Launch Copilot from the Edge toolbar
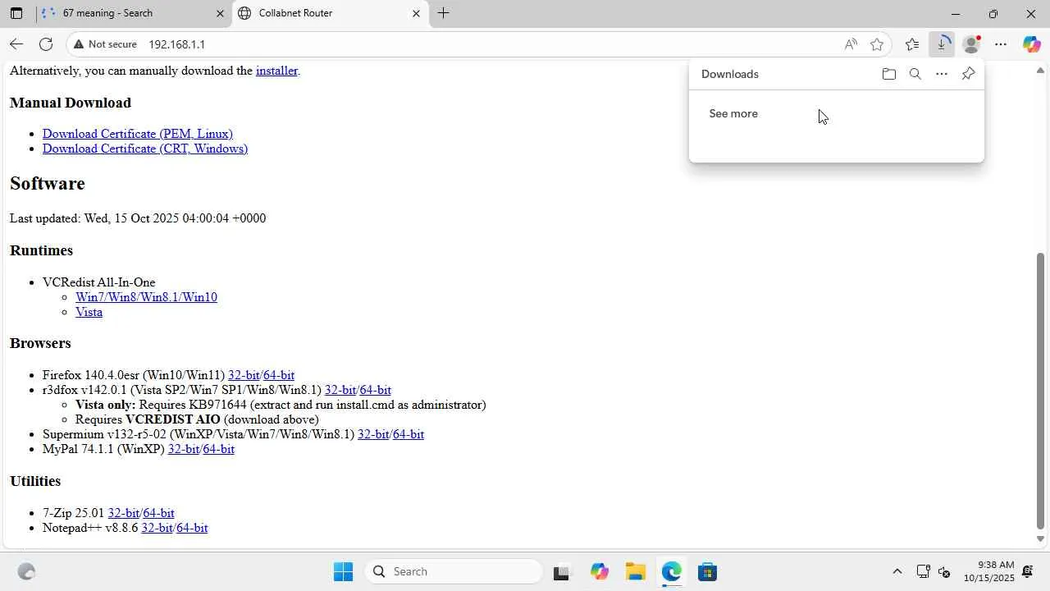 tap(1031, 44)
